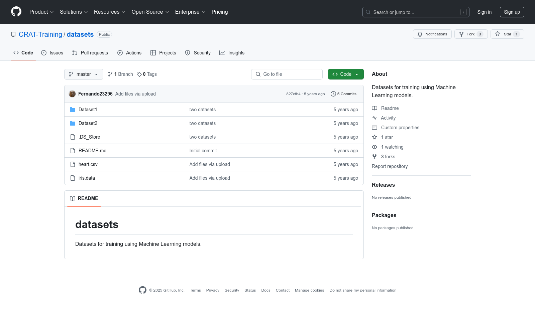Click the tag icon beside 0 Tags

(x=139, y=74)
